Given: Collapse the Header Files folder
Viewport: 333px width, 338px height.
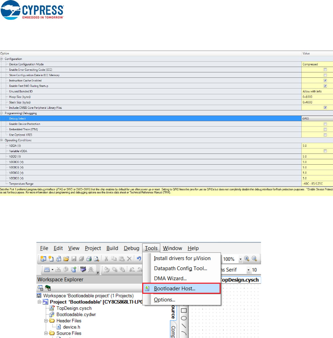Looking at the screenshot, I should coord(46,321).
